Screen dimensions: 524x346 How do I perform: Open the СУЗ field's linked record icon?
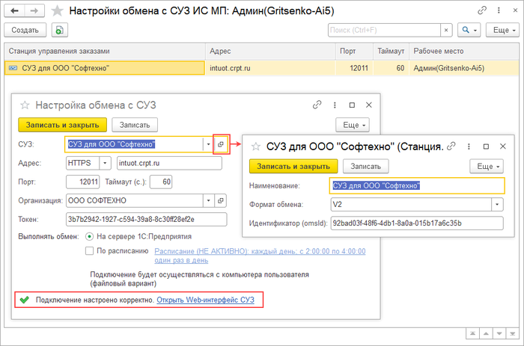click(220, 143)
